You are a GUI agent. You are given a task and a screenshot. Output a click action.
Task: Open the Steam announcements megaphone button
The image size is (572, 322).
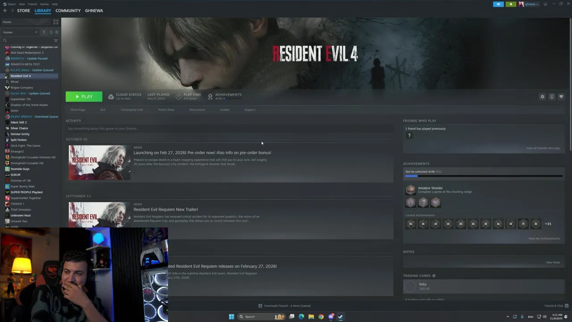click(x=498, y=4)
